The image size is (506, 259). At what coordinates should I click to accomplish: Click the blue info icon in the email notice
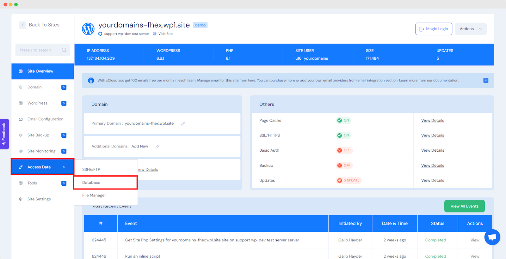(x=91, y=81)
